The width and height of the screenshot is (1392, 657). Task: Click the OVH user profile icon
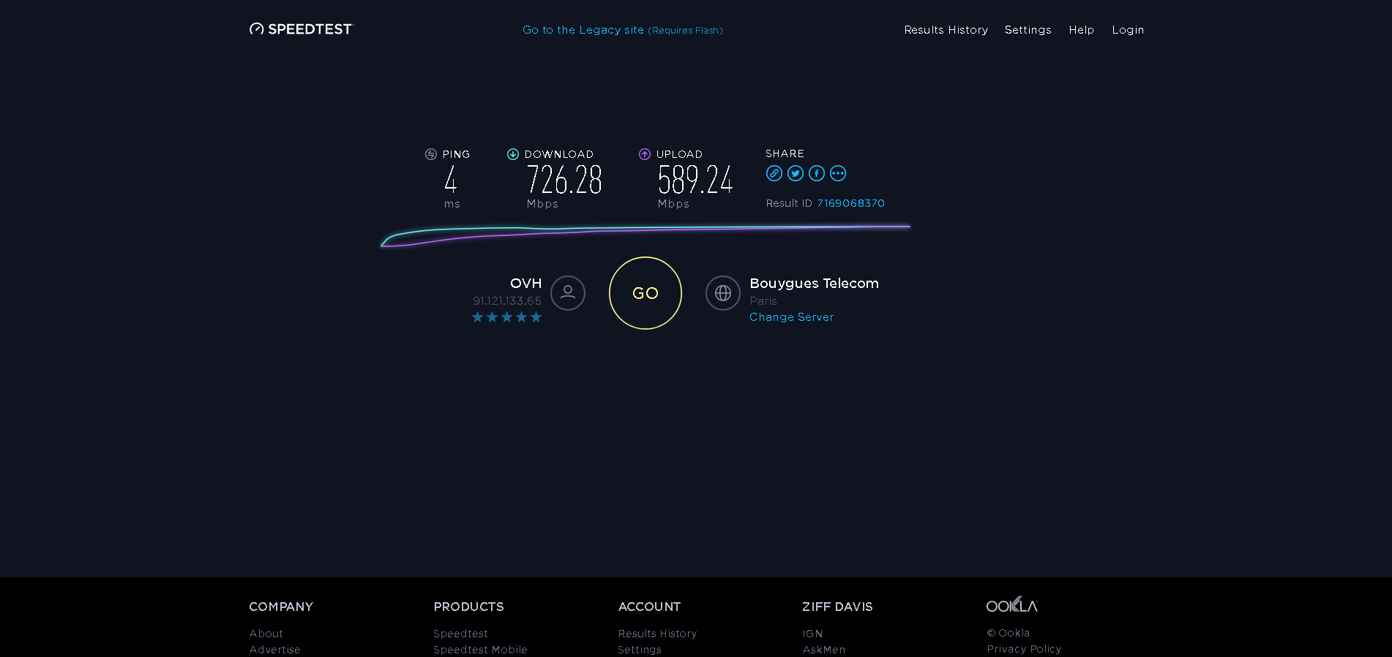pos(568,293)
